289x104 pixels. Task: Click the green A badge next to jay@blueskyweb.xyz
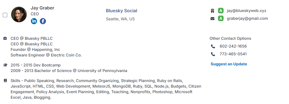pyautogui.click(x=221, y=11)
